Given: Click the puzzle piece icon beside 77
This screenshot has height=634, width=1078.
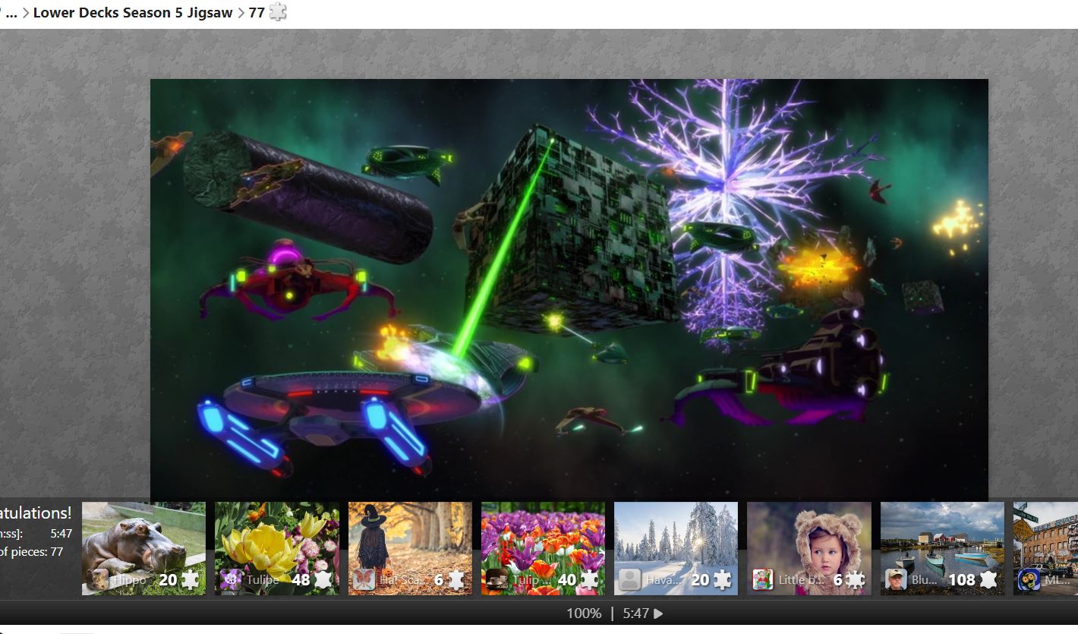Looking at the screenshot, I should tap(279, 12).
